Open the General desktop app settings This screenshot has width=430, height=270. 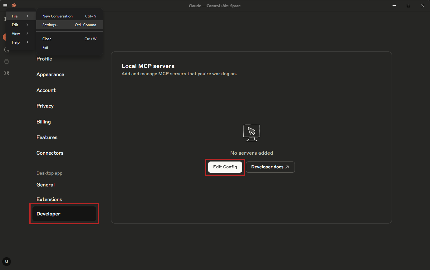tap(46, 185)
